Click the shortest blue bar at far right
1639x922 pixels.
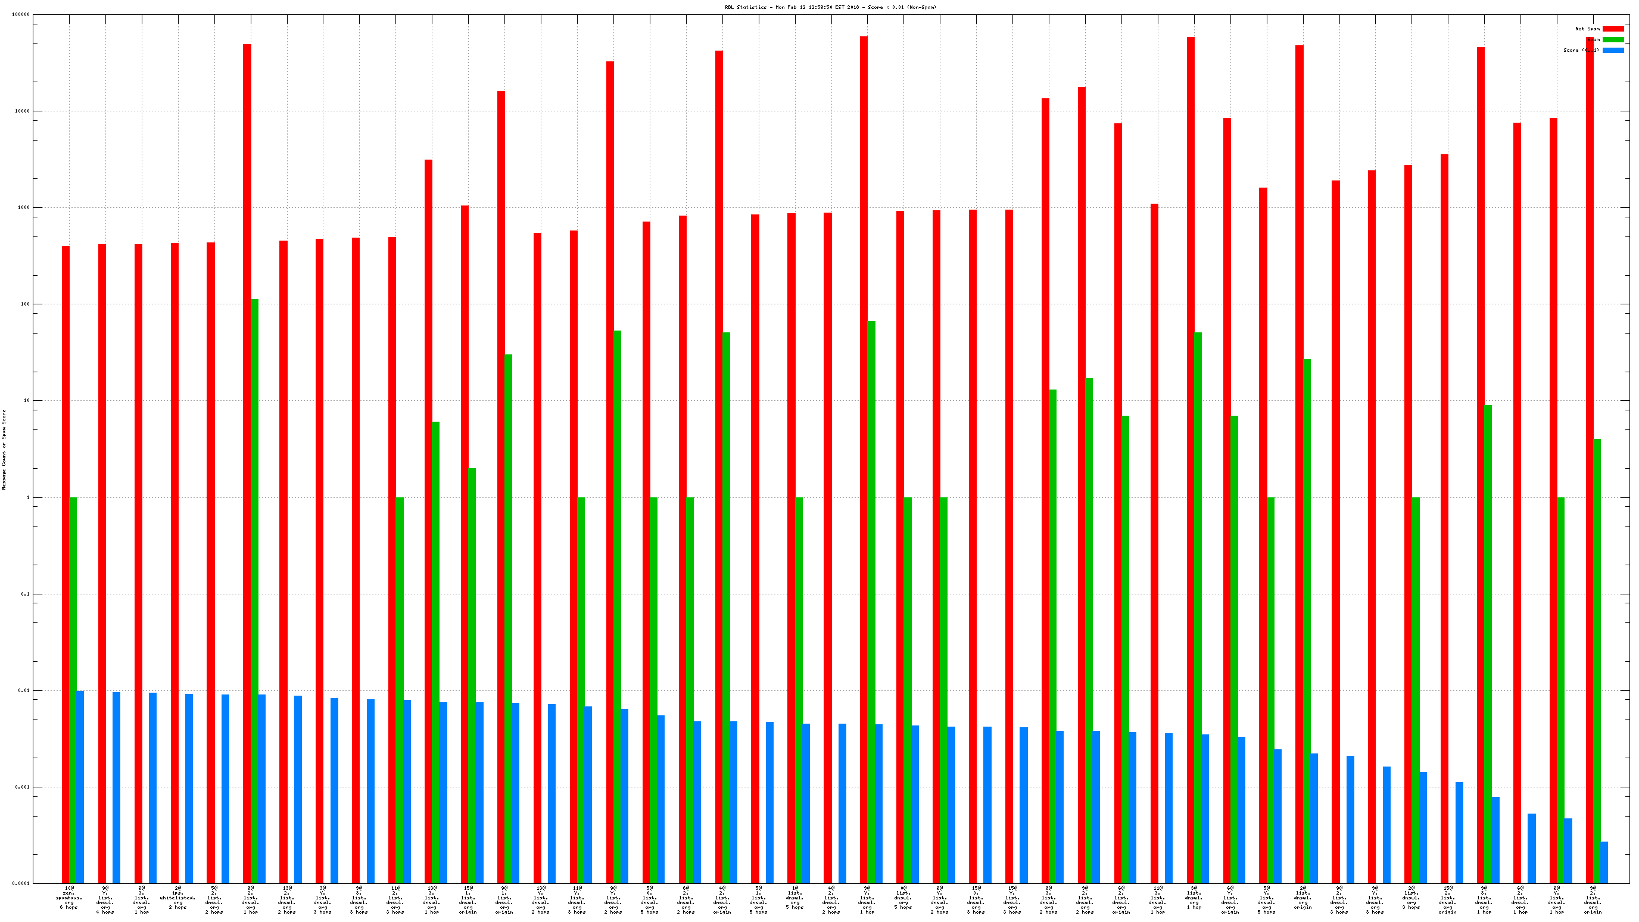point(1604,862)
